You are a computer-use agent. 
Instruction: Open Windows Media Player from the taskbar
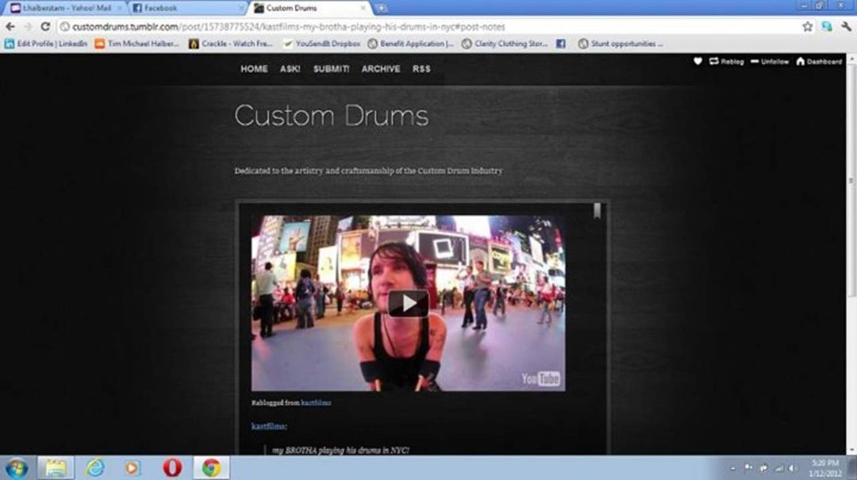(132, 468)
